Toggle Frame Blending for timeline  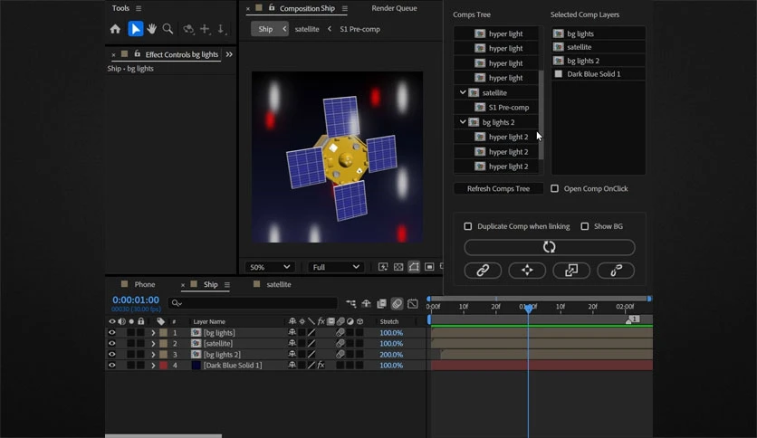tap(381, 303)
